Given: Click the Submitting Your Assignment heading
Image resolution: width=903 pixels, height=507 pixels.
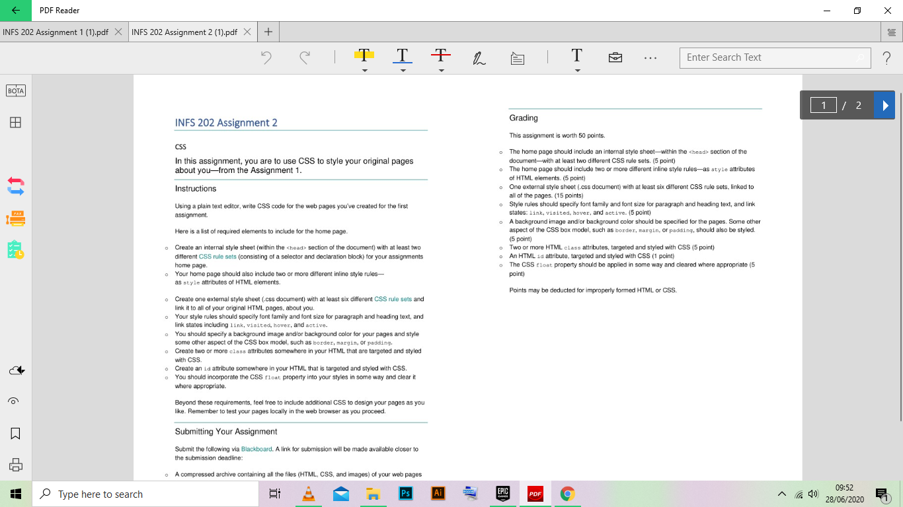Looking at the screenshot, I should coord(226,432).
